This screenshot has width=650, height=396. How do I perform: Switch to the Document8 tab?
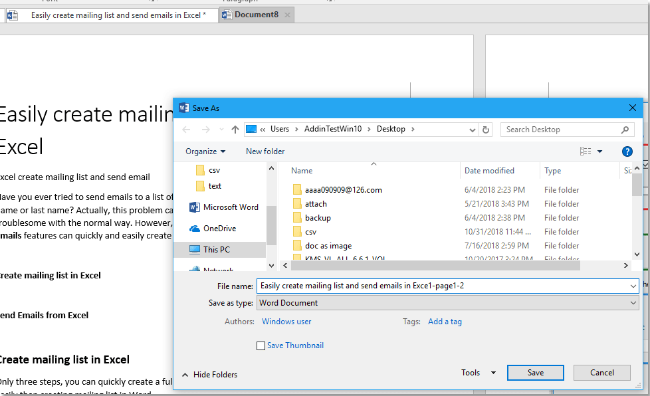[x=256, y=15]
